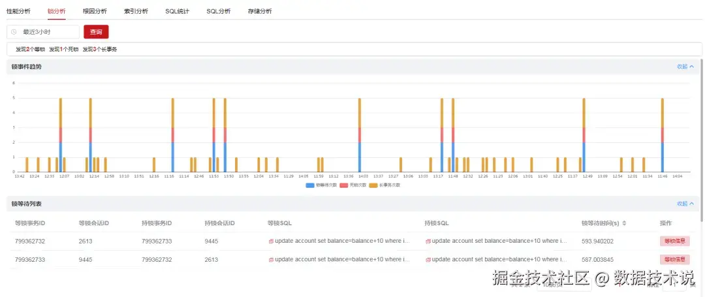Copy the 等锁SQL of transaction 799362732's row
Screen dimensions: 705x297
click(271, 242)
